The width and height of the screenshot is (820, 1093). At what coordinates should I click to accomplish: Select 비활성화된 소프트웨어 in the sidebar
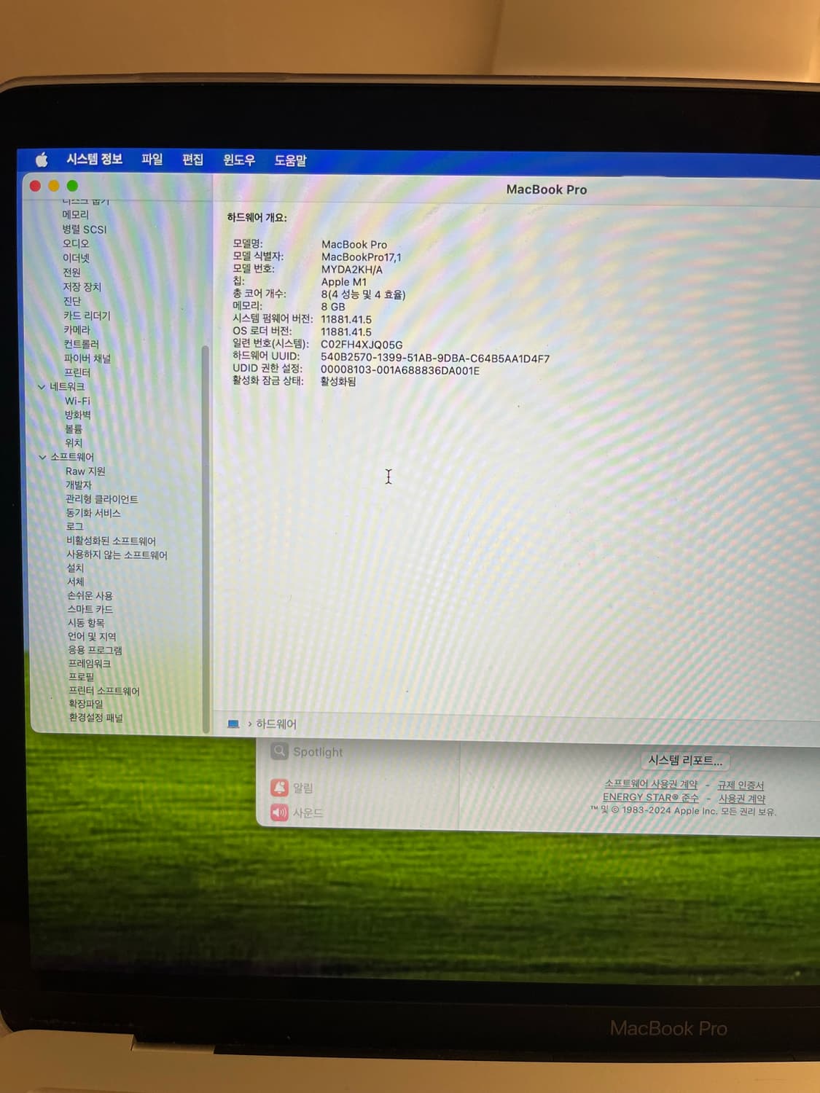coord(112,541)
